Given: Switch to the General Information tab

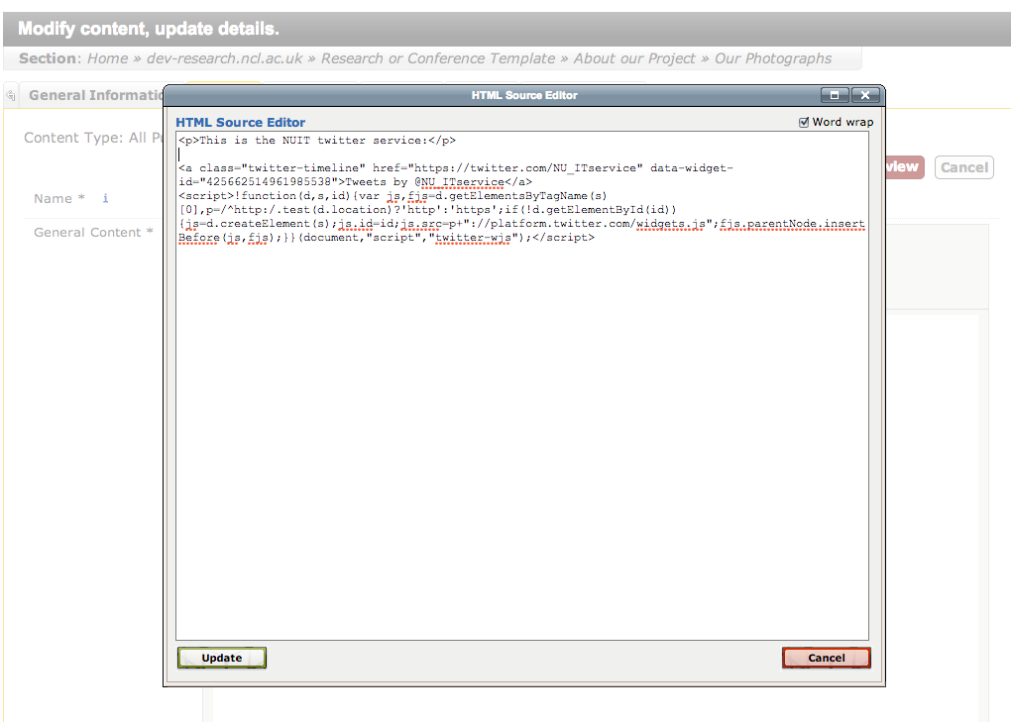Looking at the screenshot, I should pyautogui.click(x=95, y=96).
